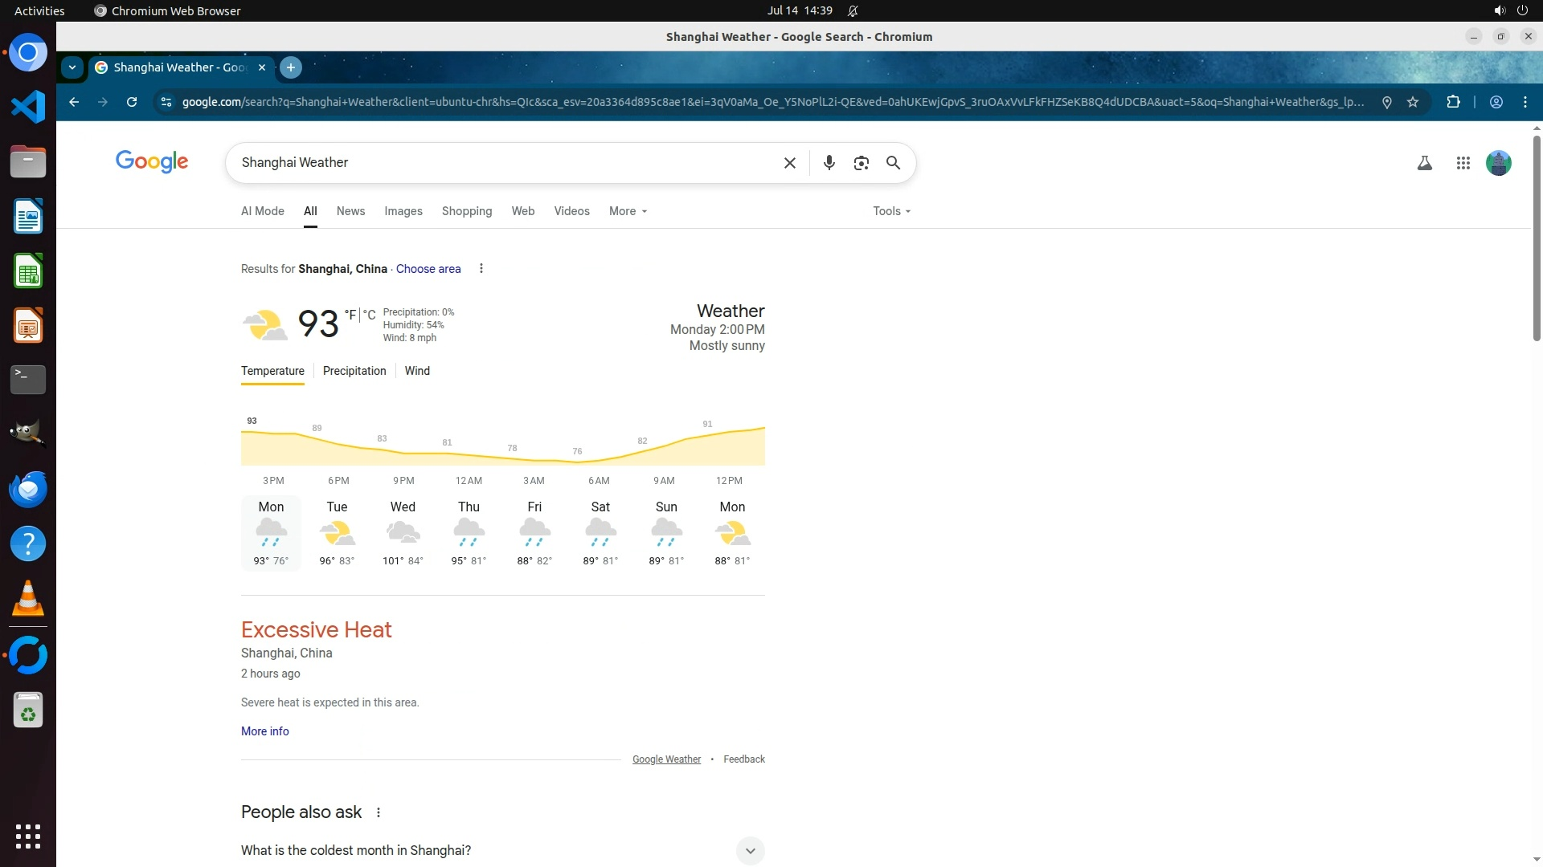Clear search text with the X icon
Screen dimensions: 1543x867
pyautogui.click(x=789, y=163)
